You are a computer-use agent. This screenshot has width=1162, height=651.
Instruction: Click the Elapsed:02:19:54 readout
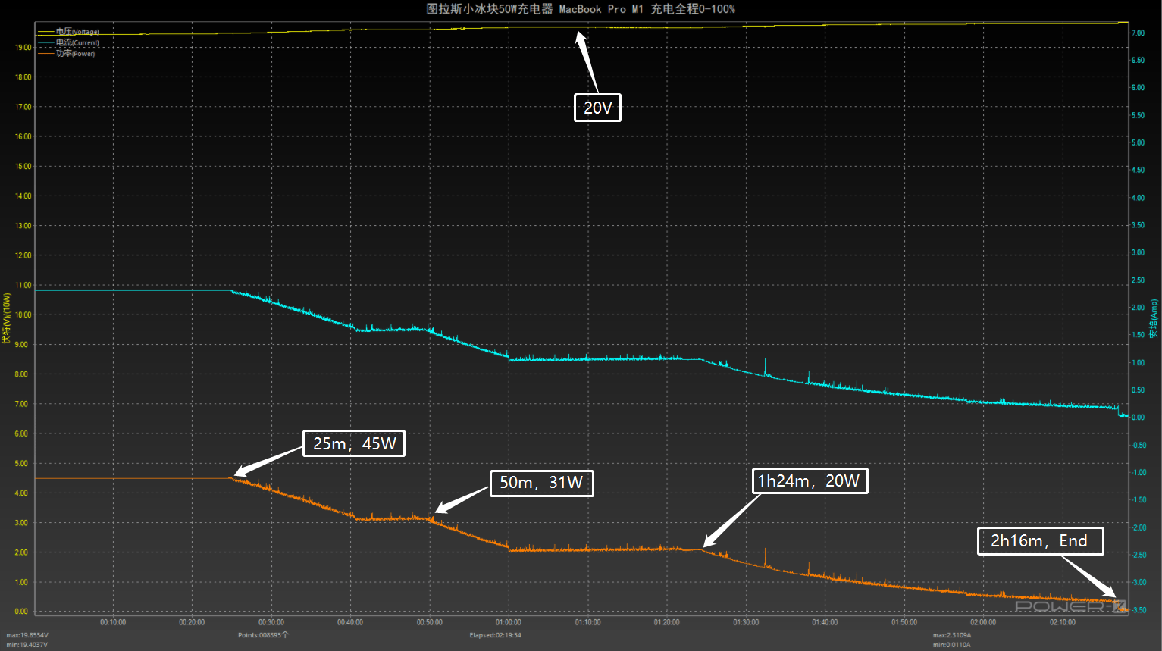495,635
